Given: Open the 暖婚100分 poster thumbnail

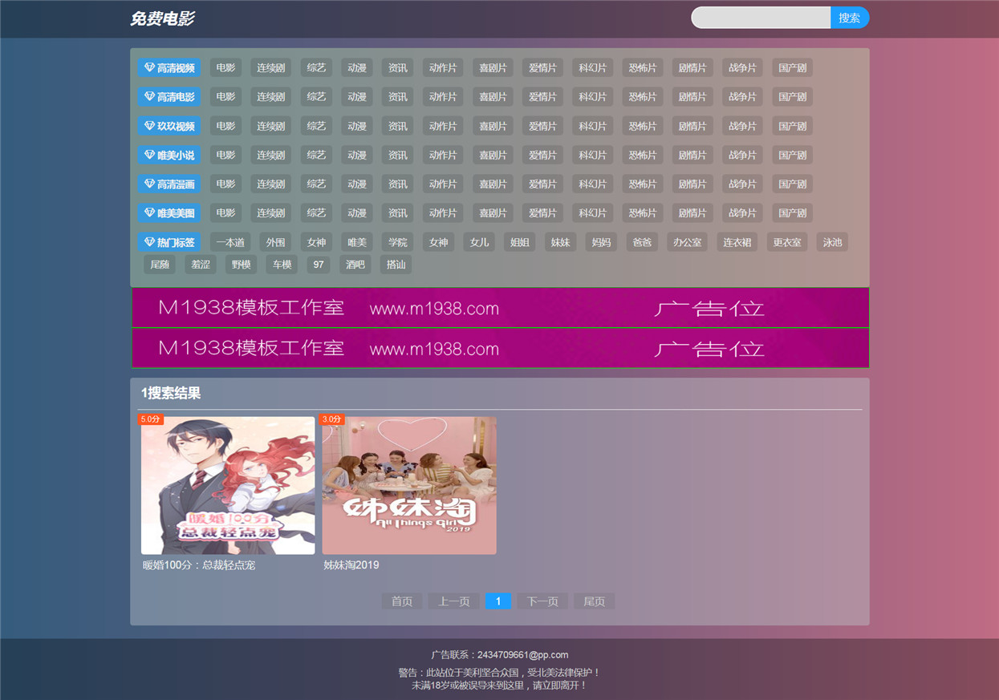Looking at the screenshot, I should (228, 485).
